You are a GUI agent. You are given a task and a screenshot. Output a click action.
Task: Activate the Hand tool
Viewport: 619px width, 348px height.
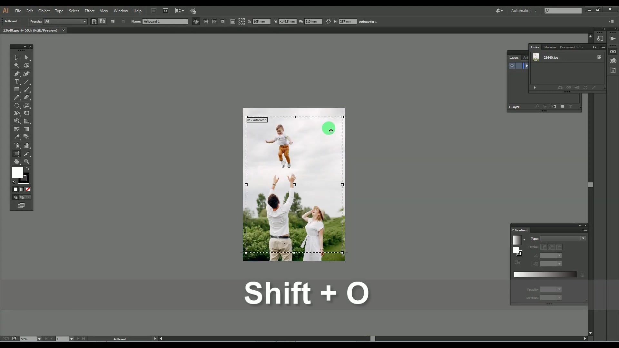[x=17, y=161]
